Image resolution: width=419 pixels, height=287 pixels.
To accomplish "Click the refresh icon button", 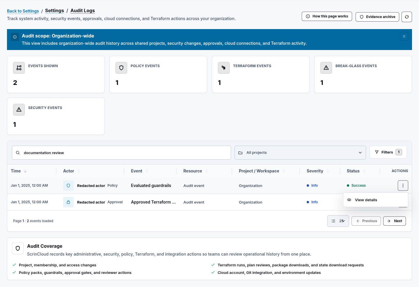I will pyautogui.click(x=406, y=17).
